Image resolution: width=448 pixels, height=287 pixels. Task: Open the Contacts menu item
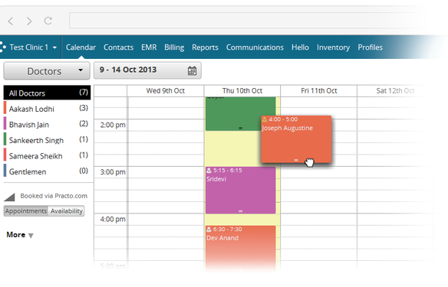click(118, 47)
